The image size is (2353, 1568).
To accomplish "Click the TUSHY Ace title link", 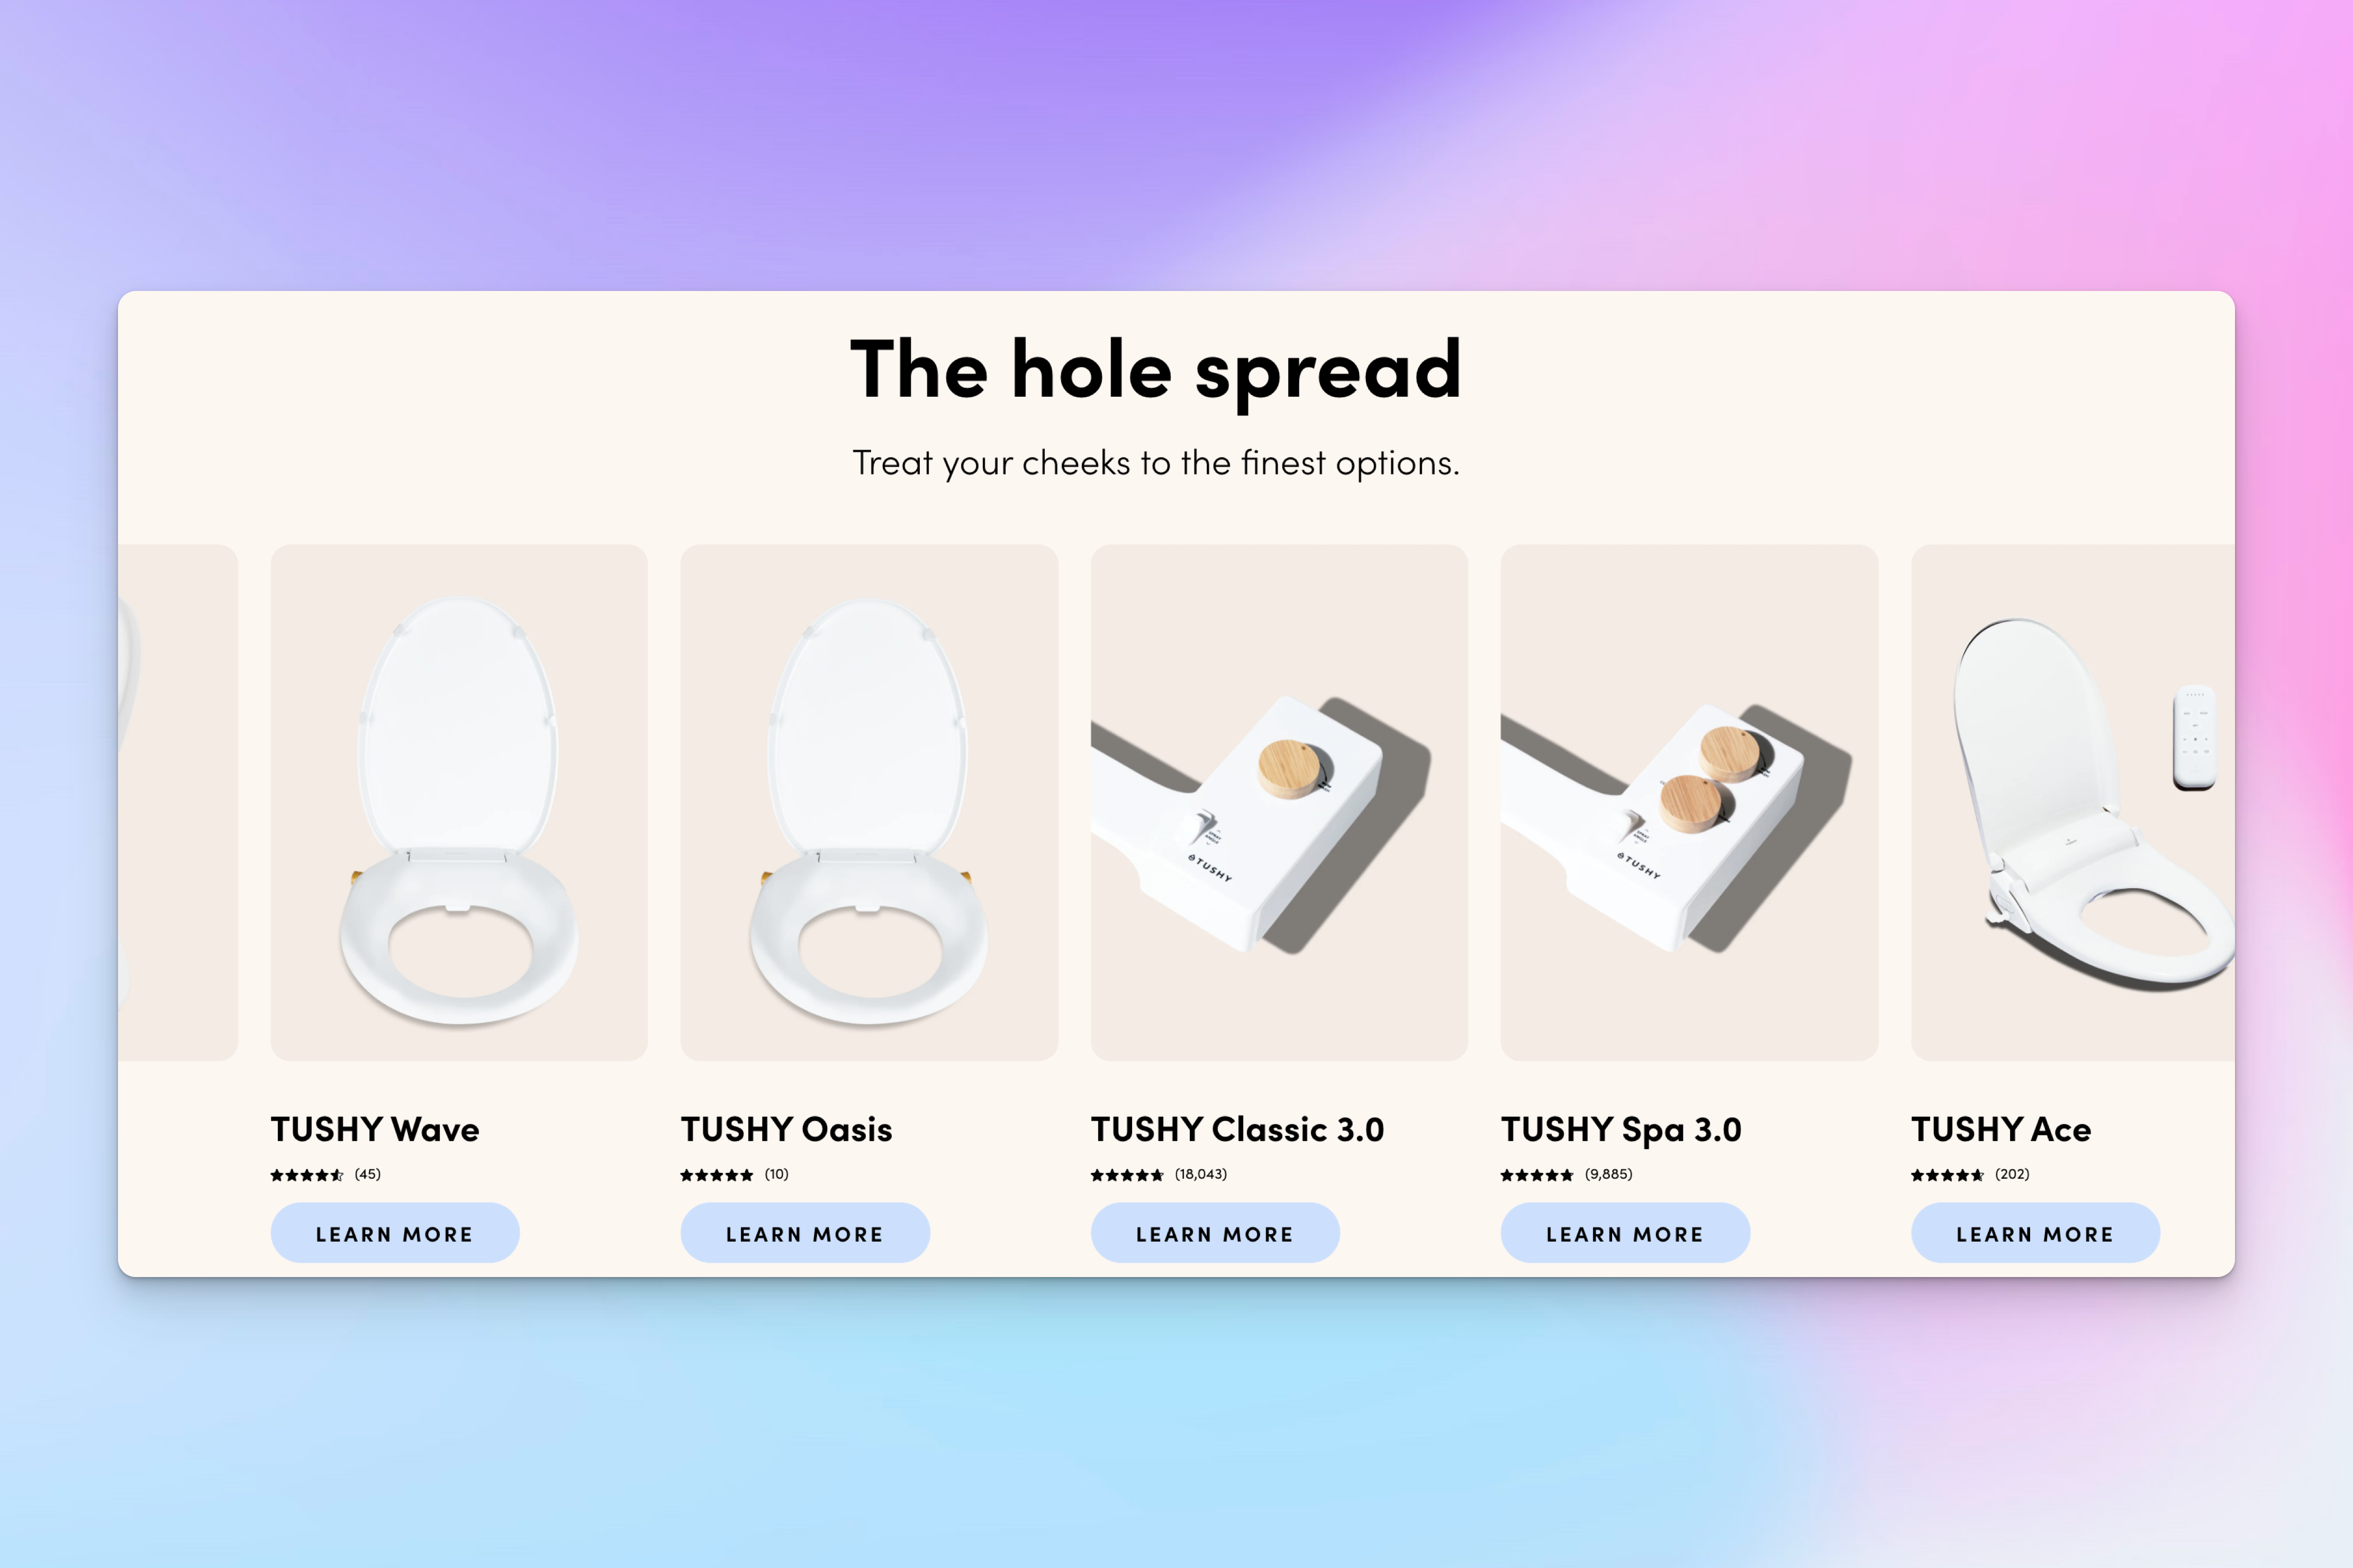I will pyautogui.click(x=2001, y=1129).
